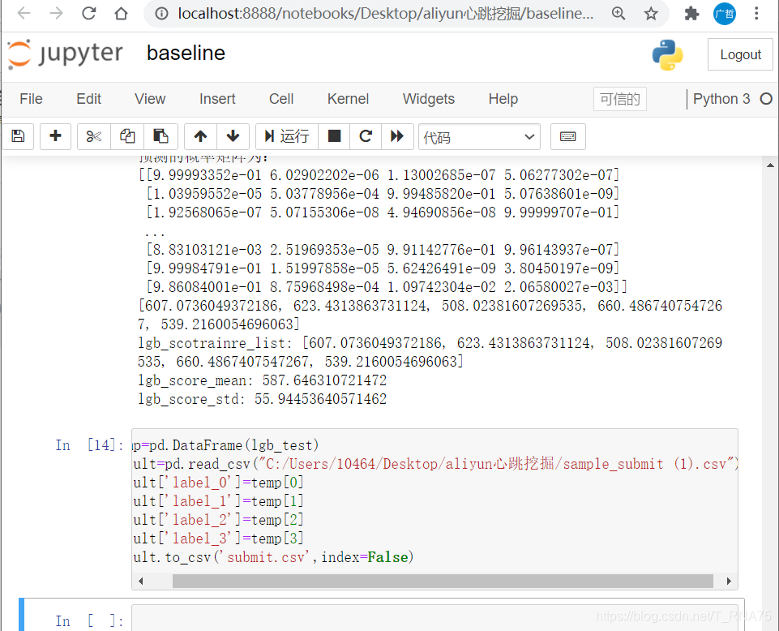Click the browser forward arrow

pos(56,14)
